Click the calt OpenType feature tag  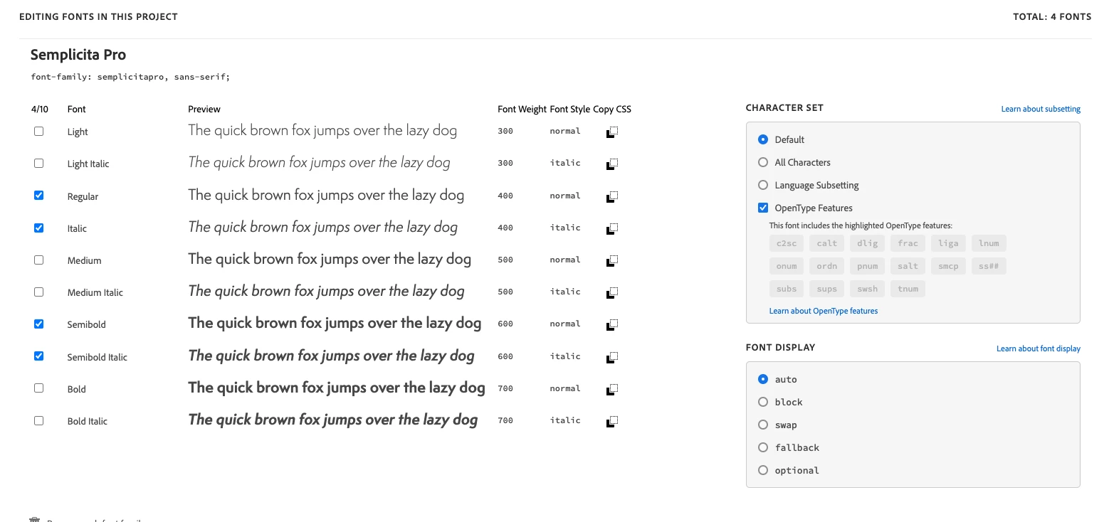827,243
